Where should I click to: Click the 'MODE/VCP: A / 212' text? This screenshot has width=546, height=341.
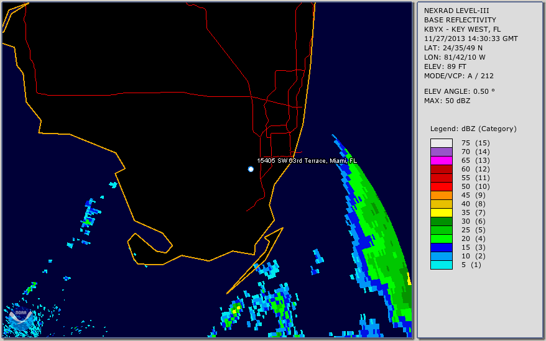tap(458, 76)
